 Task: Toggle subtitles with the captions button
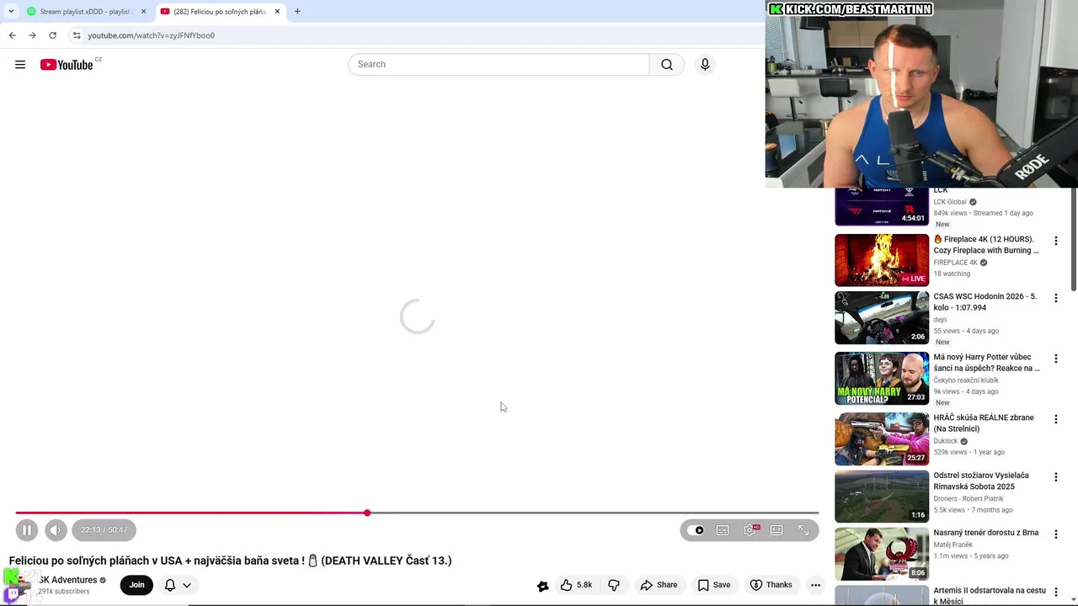[x=723, y=530]
